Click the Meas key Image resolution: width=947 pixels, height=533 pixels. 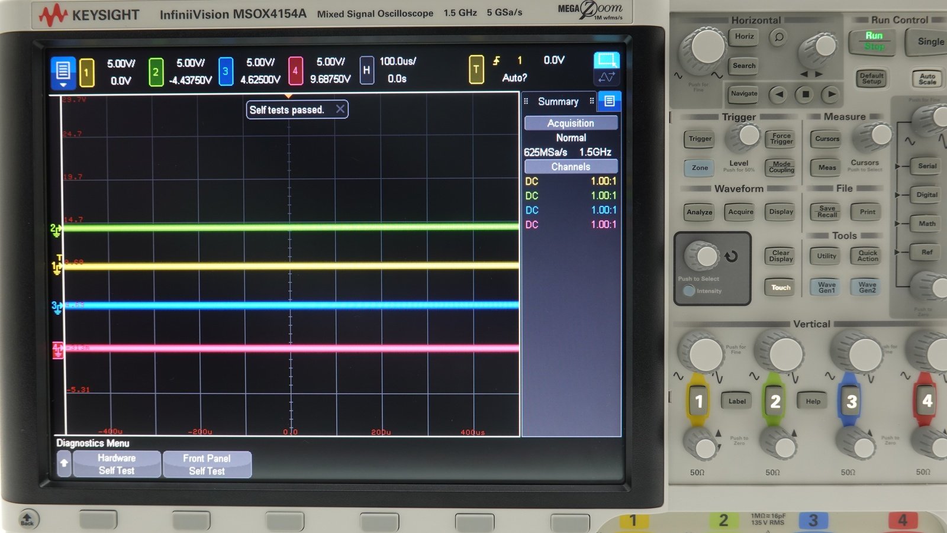tap(827, 167)
